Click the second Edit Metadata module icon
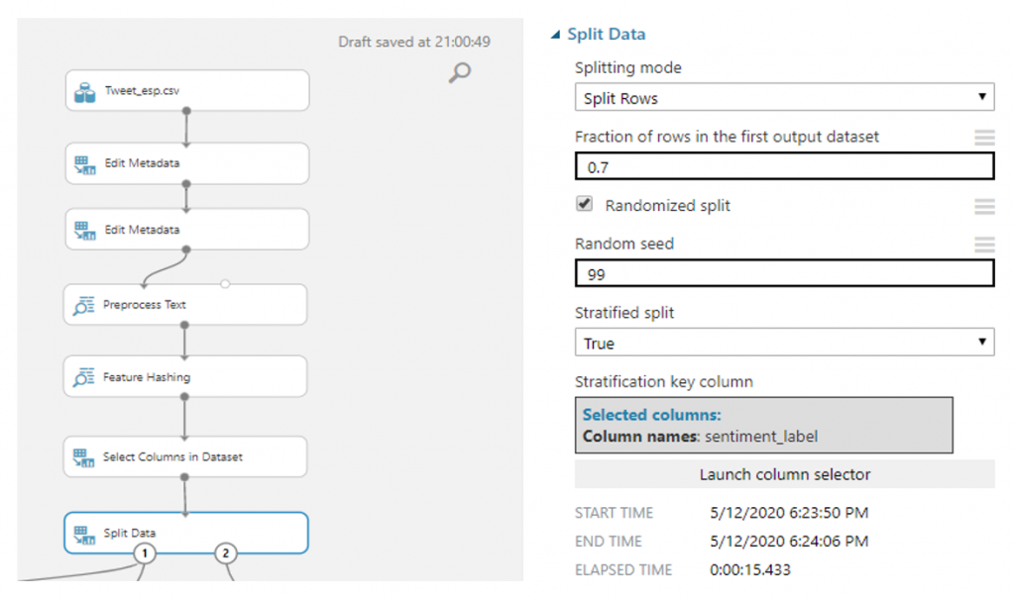Screen dimensions: 1015x600 (84, 230)
